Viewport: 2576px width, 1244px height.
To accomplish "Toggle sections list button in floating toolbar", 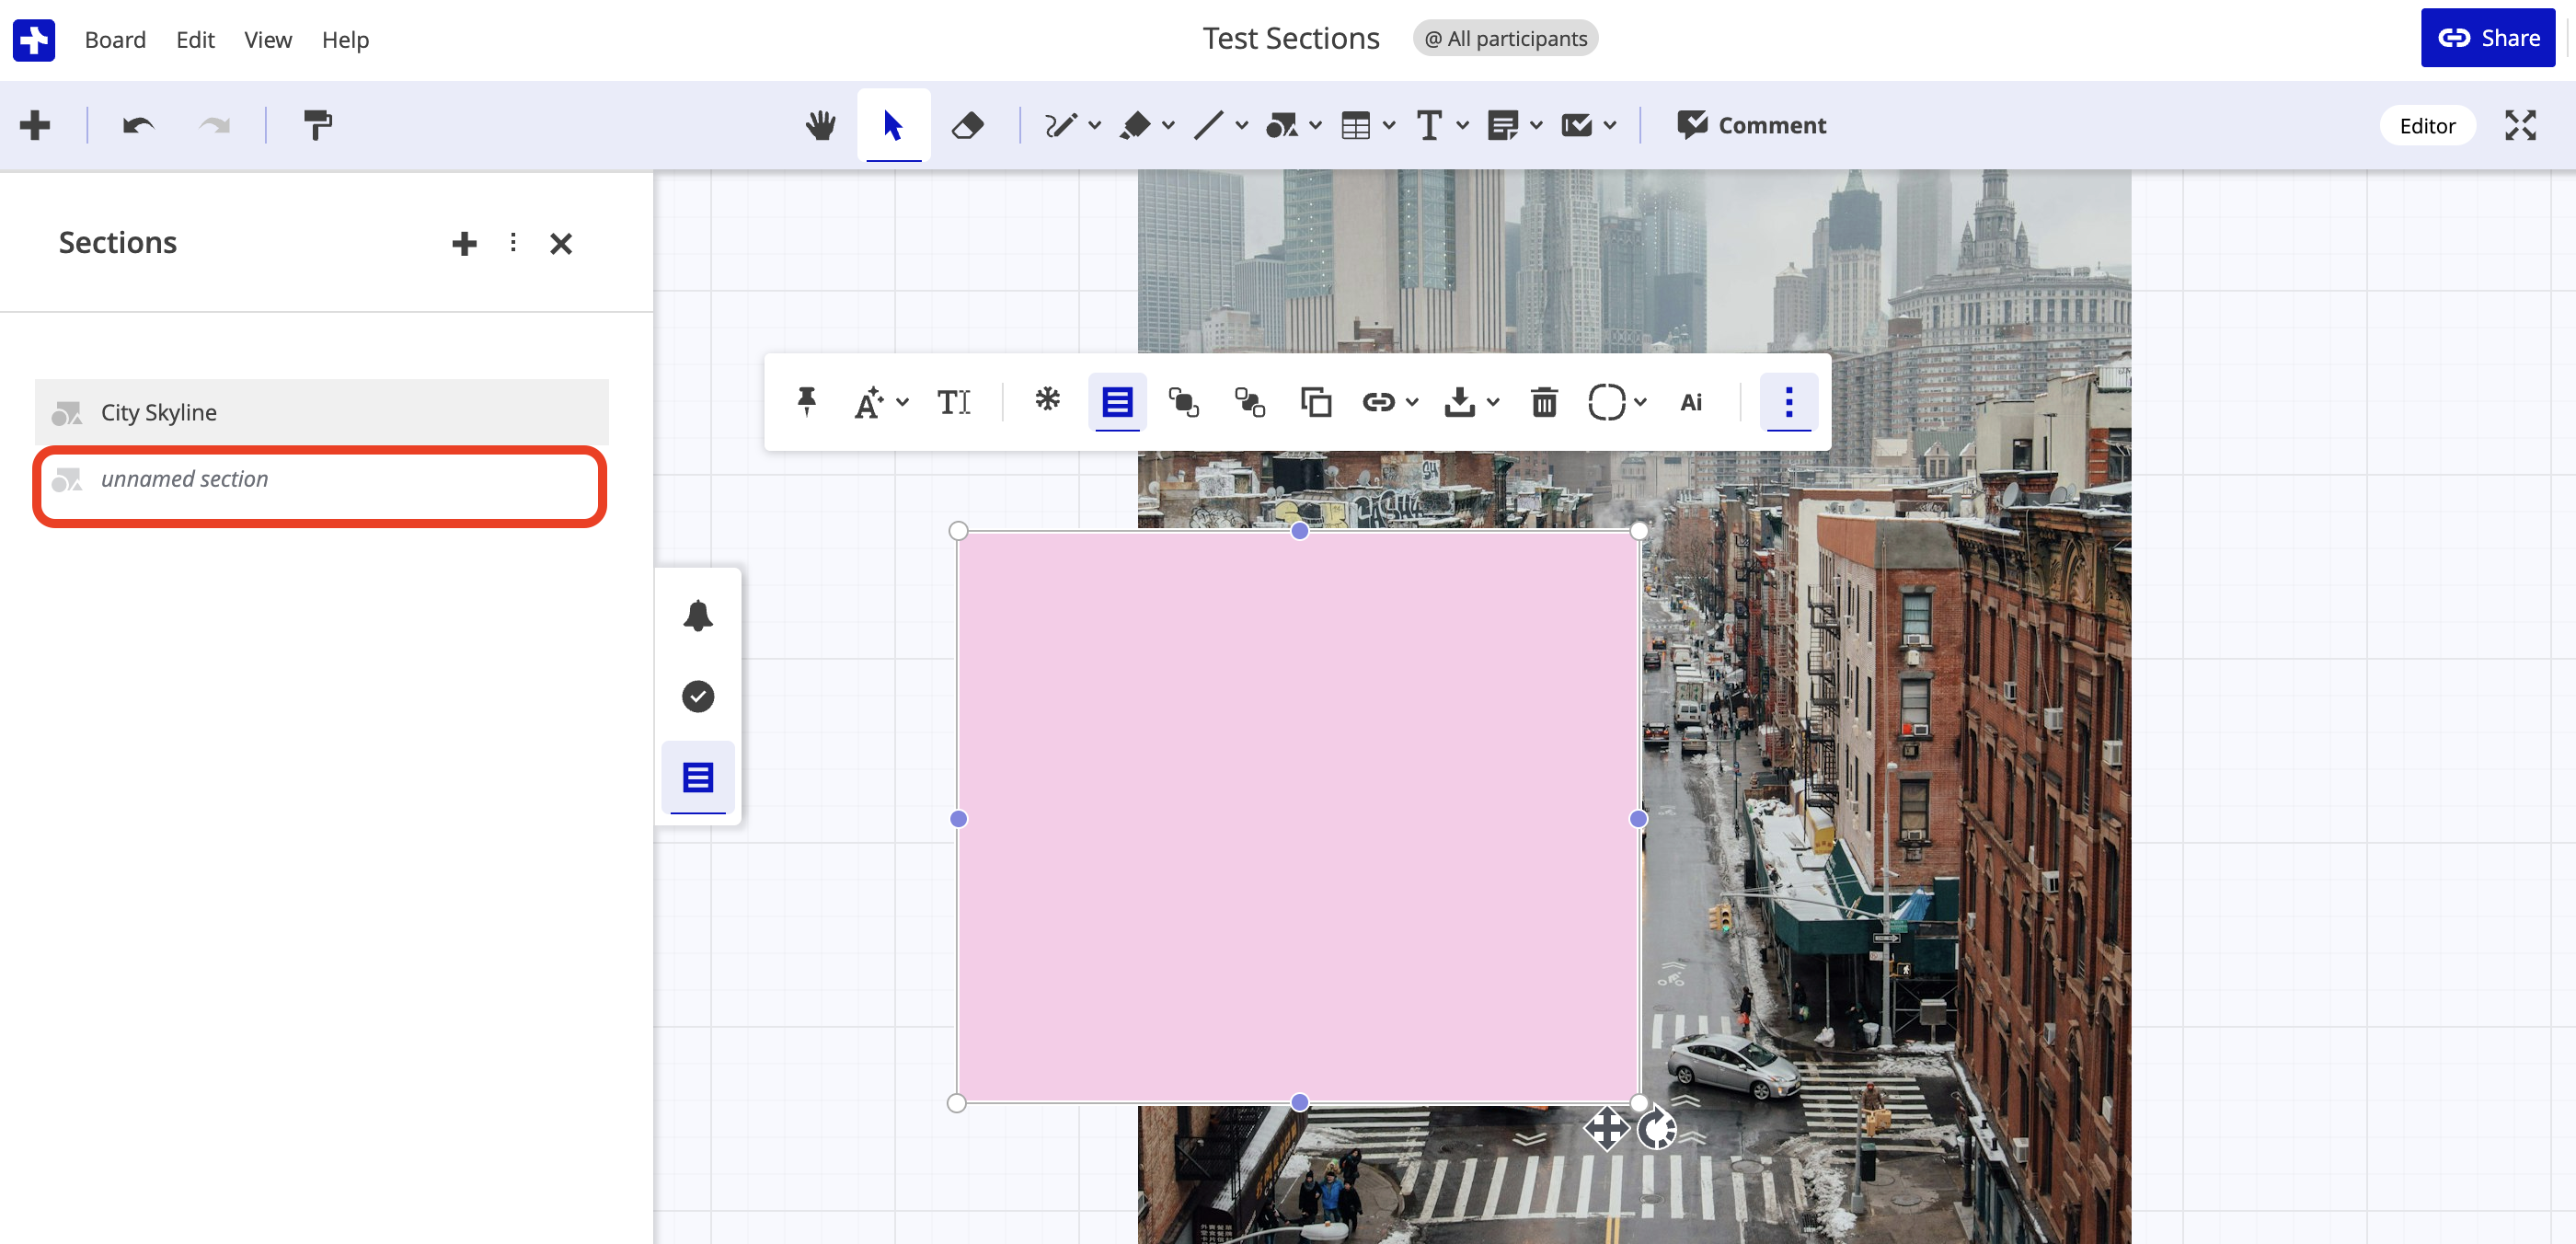I will pyautogui.click(x=1117, y=402).
